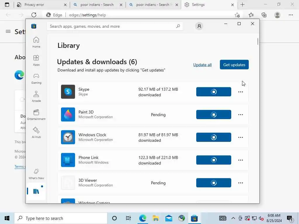
Task: Open more options for Skype
Action: point(241,92)
